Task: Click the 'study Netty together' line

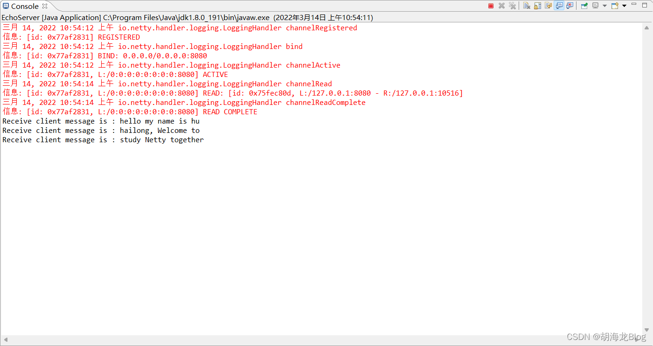Action: (x=103, y=139)
